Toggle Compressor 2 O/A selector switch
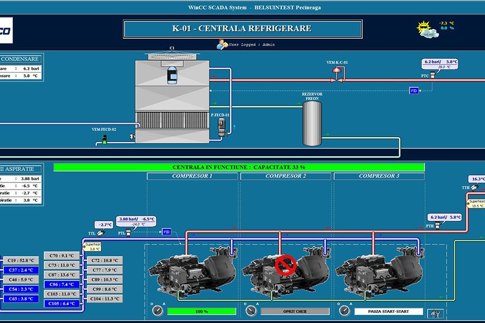Image resolution: width=485 pixels, height=323 pixels. (251, 311)
